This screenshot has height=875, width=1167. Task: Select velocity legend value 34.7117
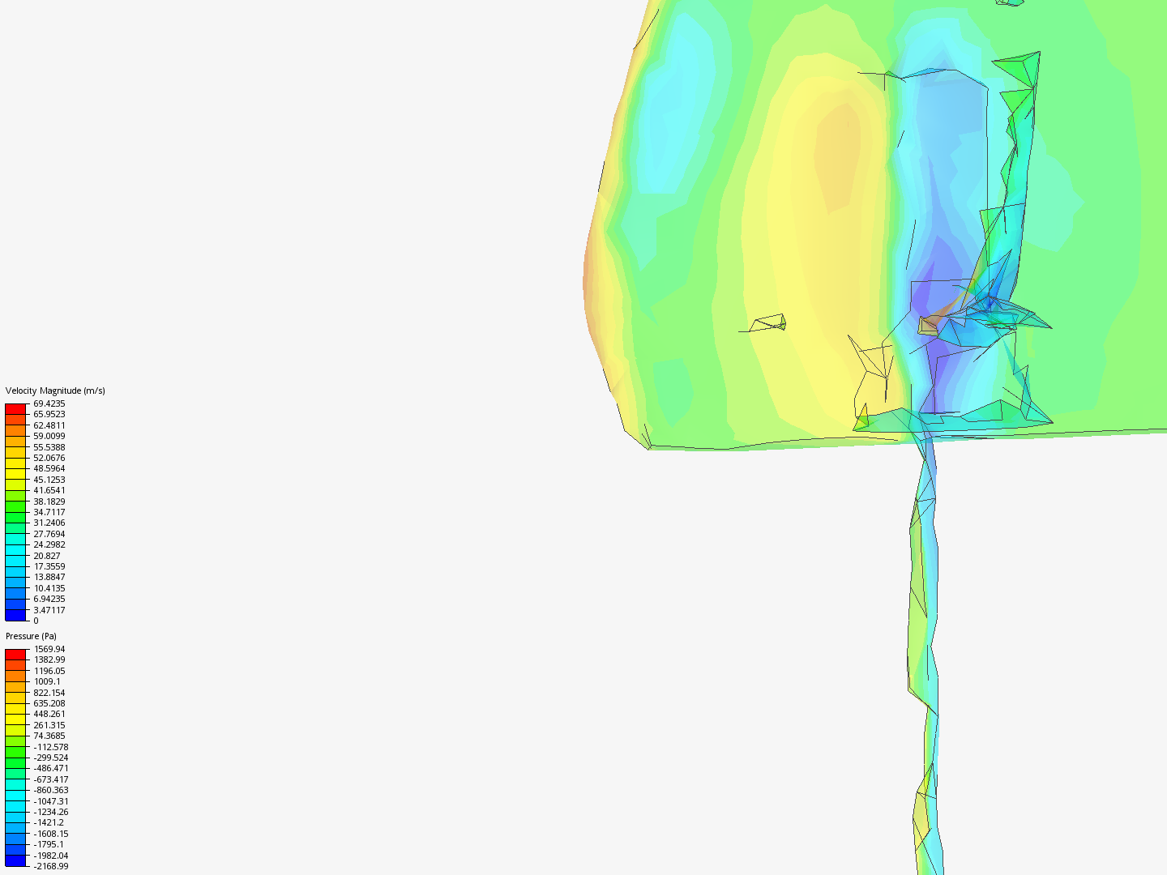pyautogui.click(x=49, y=512)
